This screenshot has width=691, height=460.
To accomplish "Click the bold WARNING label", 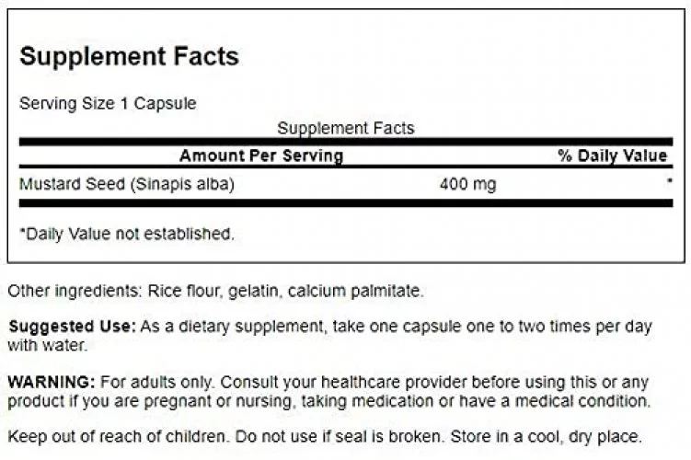I will [x=52, y=382].
